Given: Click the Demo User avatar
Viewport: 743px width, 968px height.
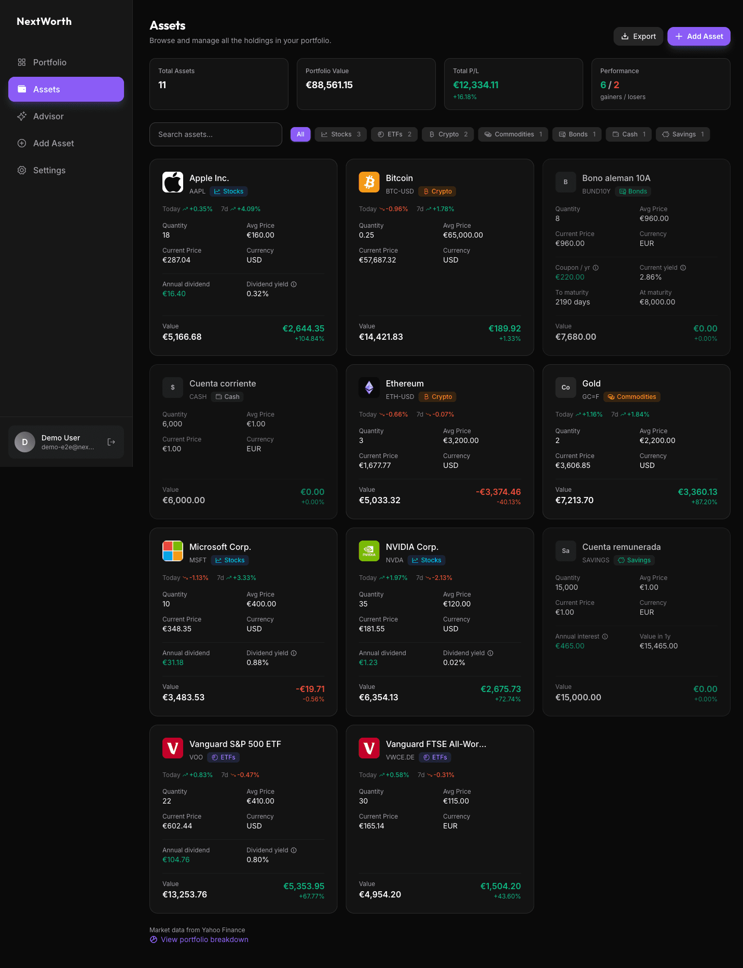Looking at the screenshot, I should pyautogui.click(x=25, y=442).
